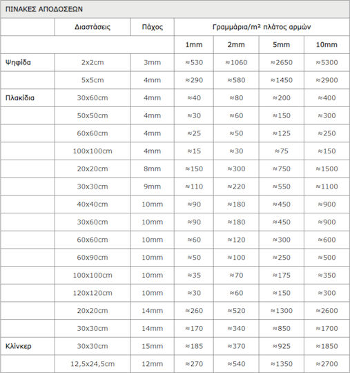
Task: Click the ΠΙΝΑΚΕΣ ΑΠΟΔΟΣΕΩΝ table title
Action: (x=44, y=9)
